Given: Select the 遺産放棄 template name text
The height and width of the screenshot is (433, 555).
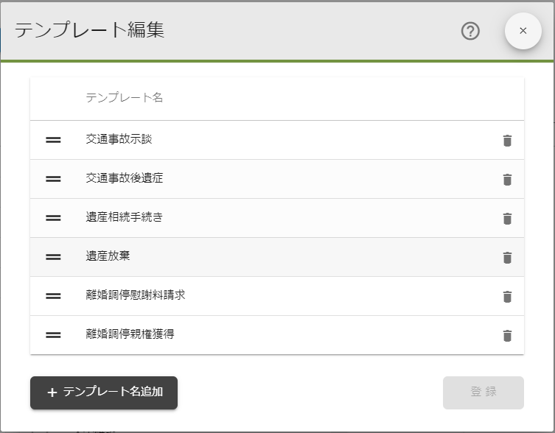Looking at the screenshot, I should [108, 256].
